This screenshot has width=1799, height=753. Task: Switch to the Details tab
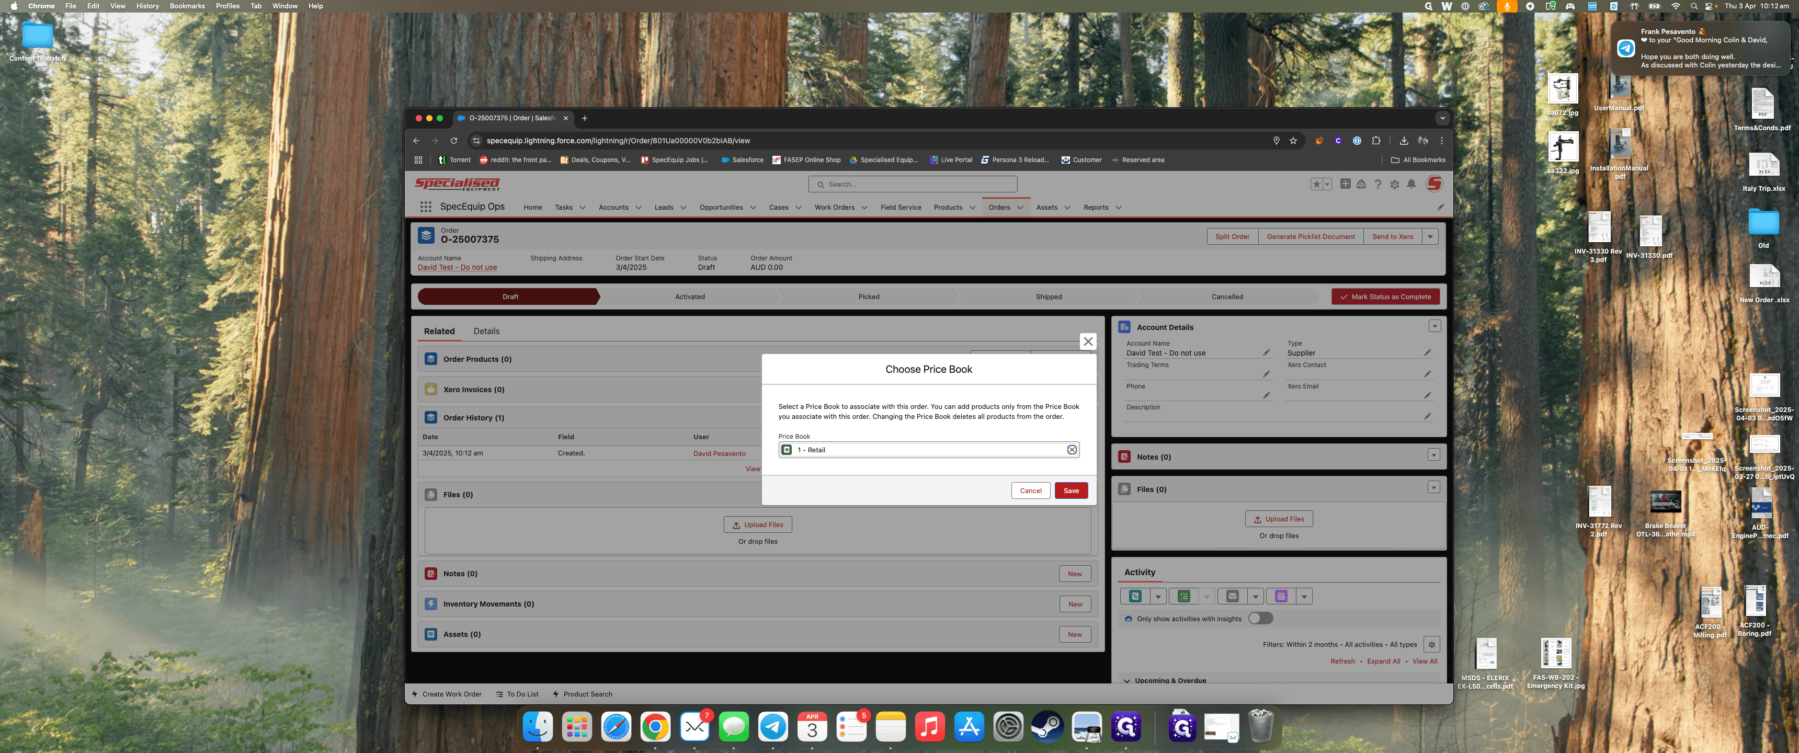[486, 331]
